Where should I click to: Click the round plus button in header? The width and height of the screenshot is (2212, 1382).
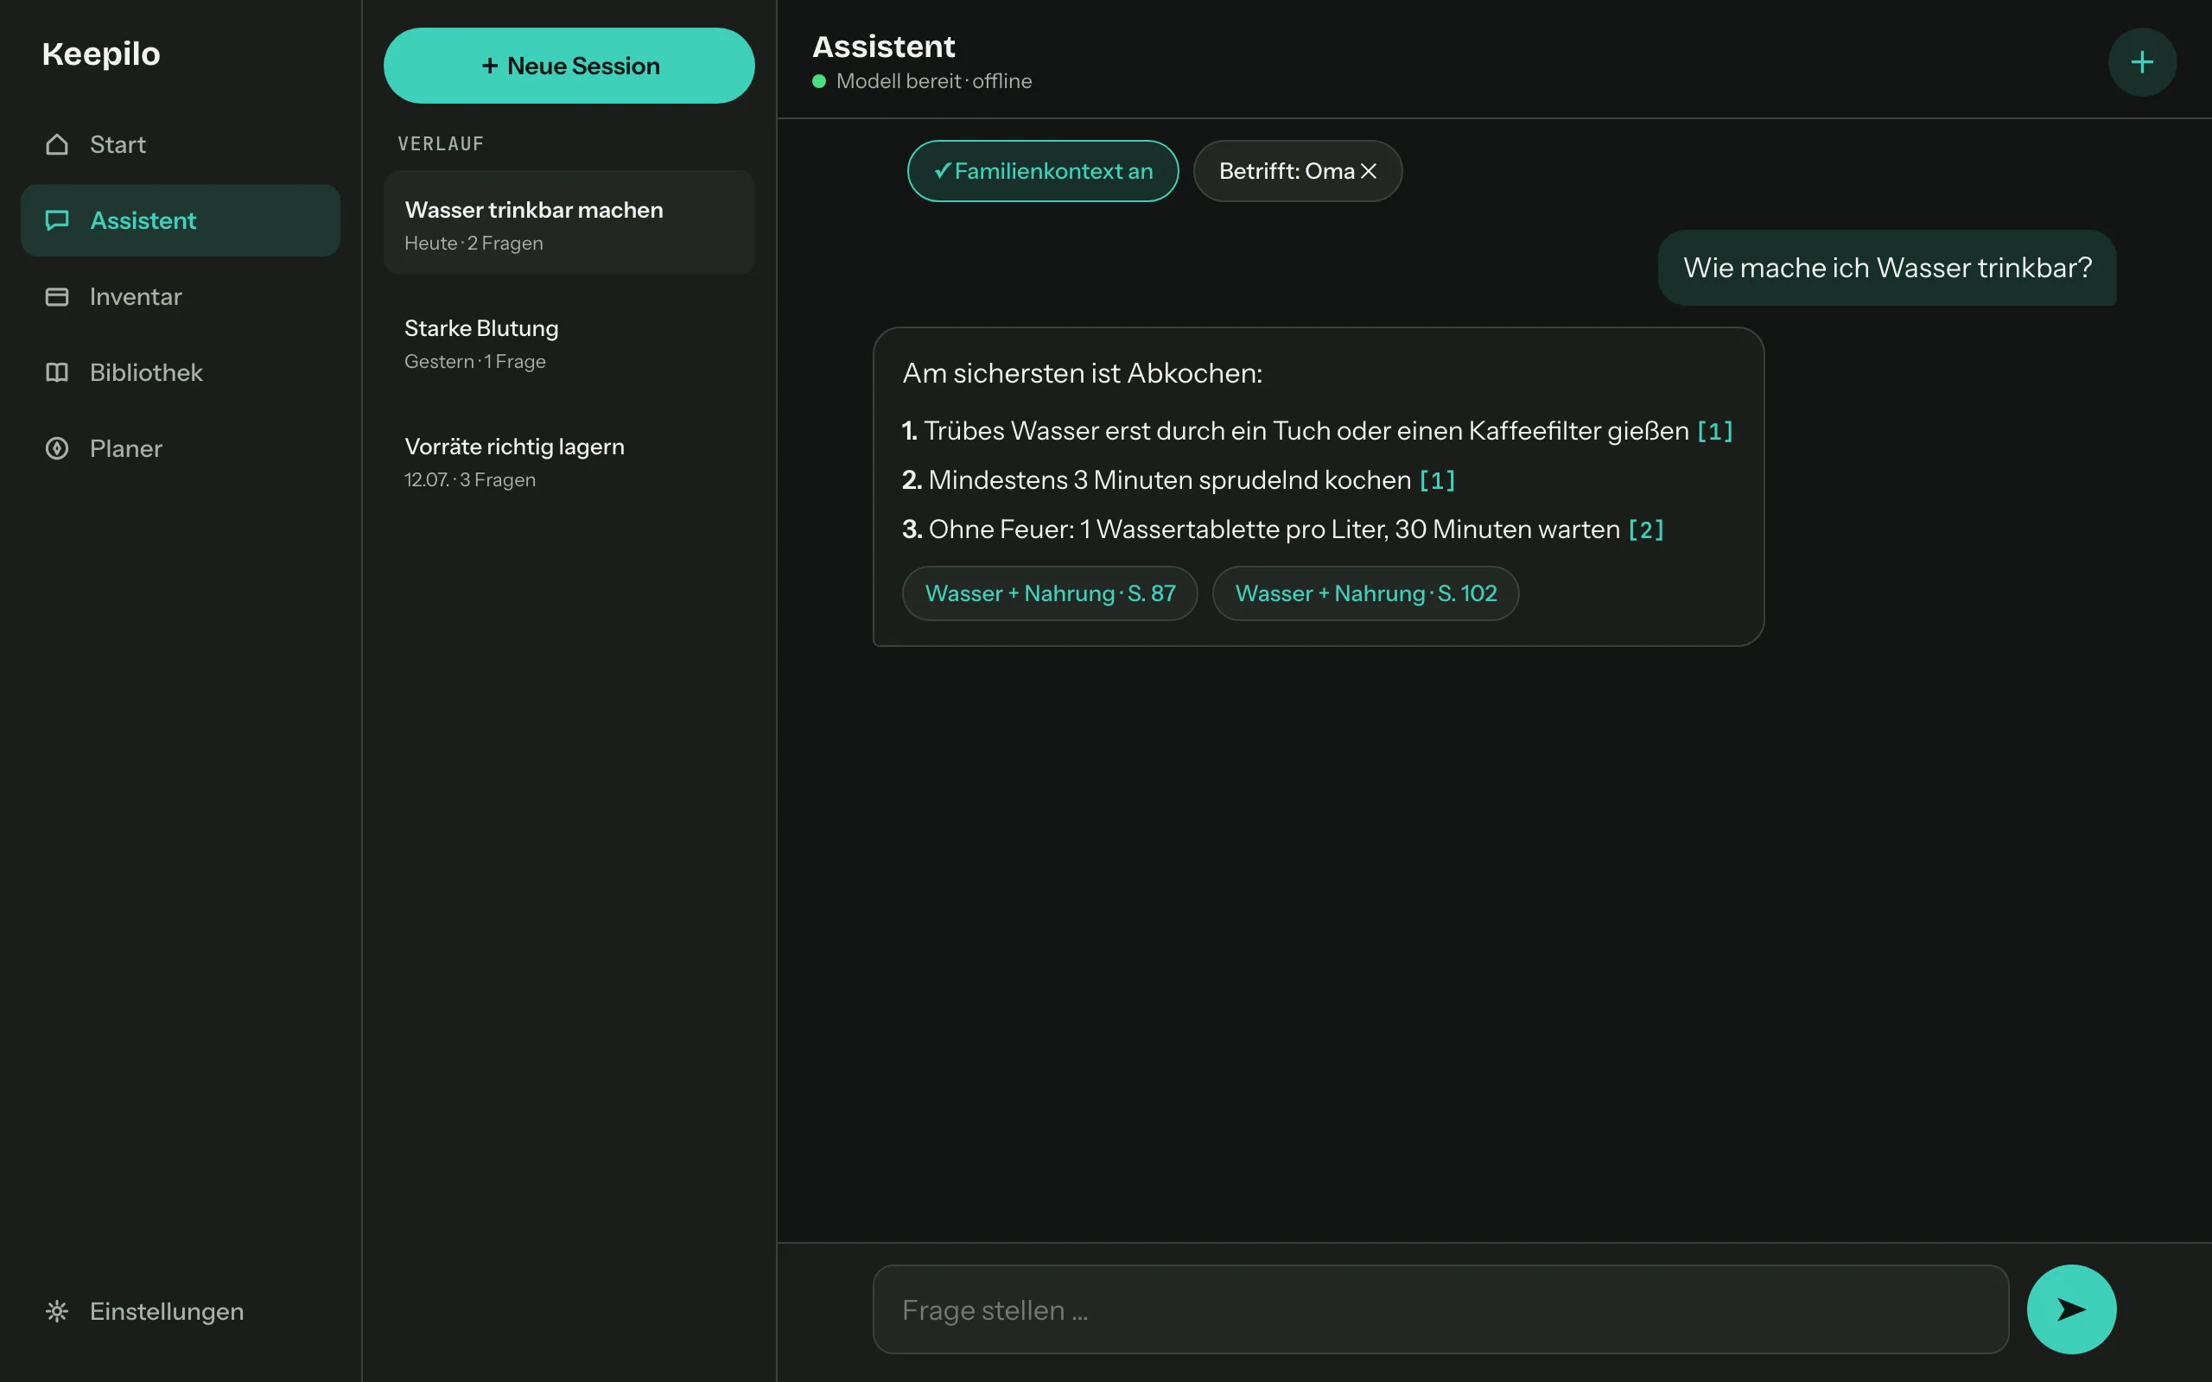point(2142,62)
